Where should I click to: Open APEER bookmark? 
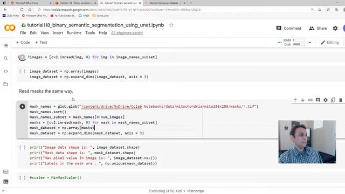click(84, 16)
